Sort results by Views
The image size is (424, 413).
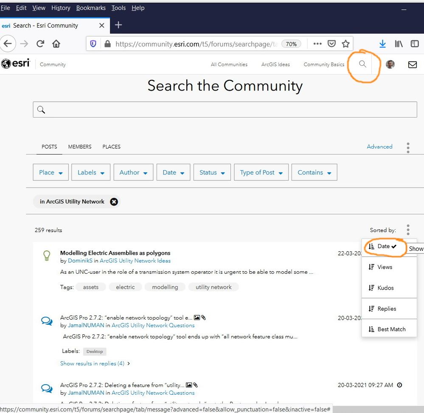(389, 267)
